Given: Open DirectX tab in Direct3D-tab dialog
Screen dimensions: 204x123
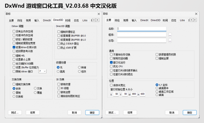Looking at the screenshot, I should 47,20.
